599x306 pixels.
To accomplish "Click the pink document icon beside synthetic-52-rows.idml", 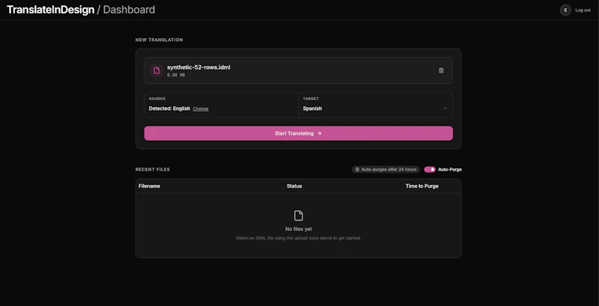I will (x=156, y=70).
